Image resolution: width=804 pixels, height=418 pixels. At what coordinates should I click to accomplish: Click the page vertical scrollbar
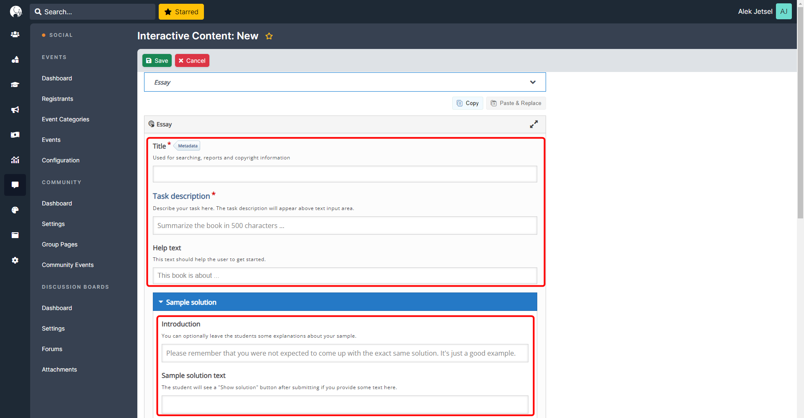[800, 113]
